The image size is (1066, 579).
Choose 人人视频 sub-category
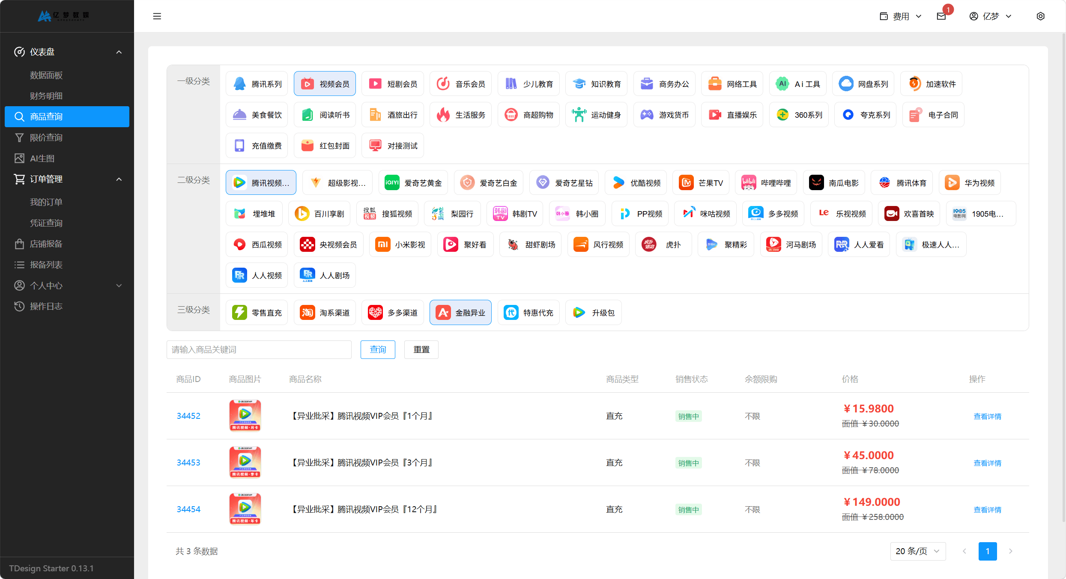(257, 275)
